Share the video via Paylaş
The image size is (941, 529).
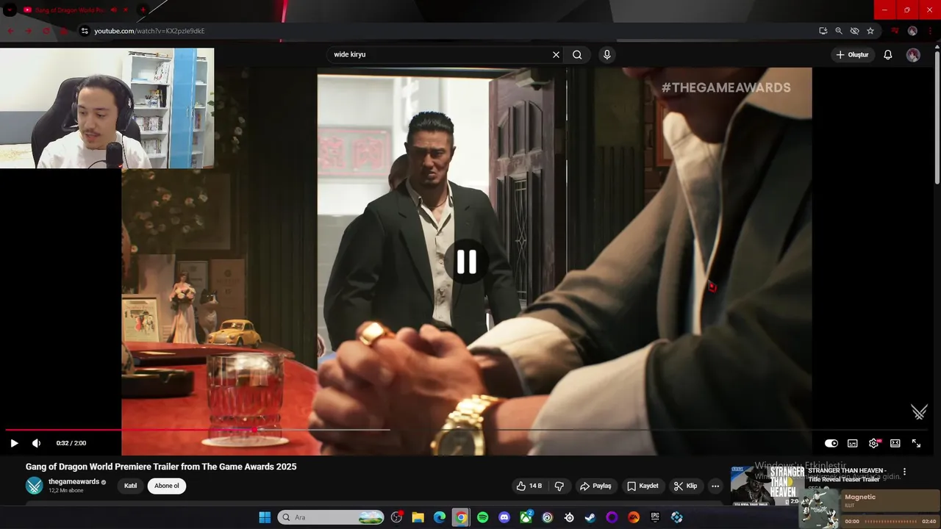pyautogui.click(x=595, y=486)
